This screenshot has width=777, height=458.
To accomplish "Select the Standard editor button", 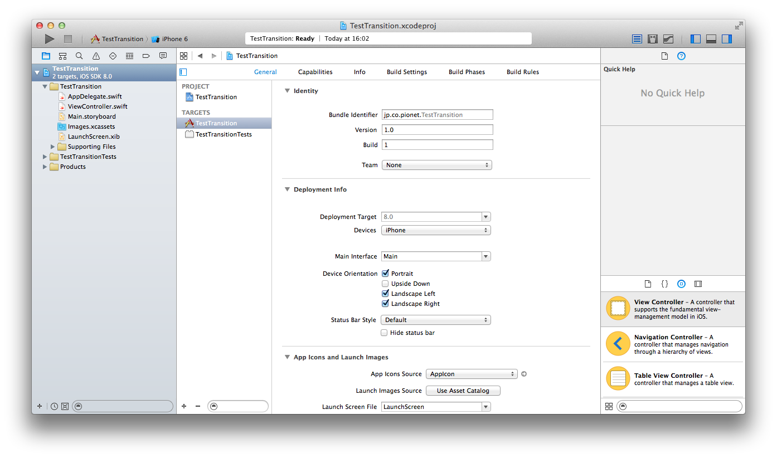I will (637, 39).
